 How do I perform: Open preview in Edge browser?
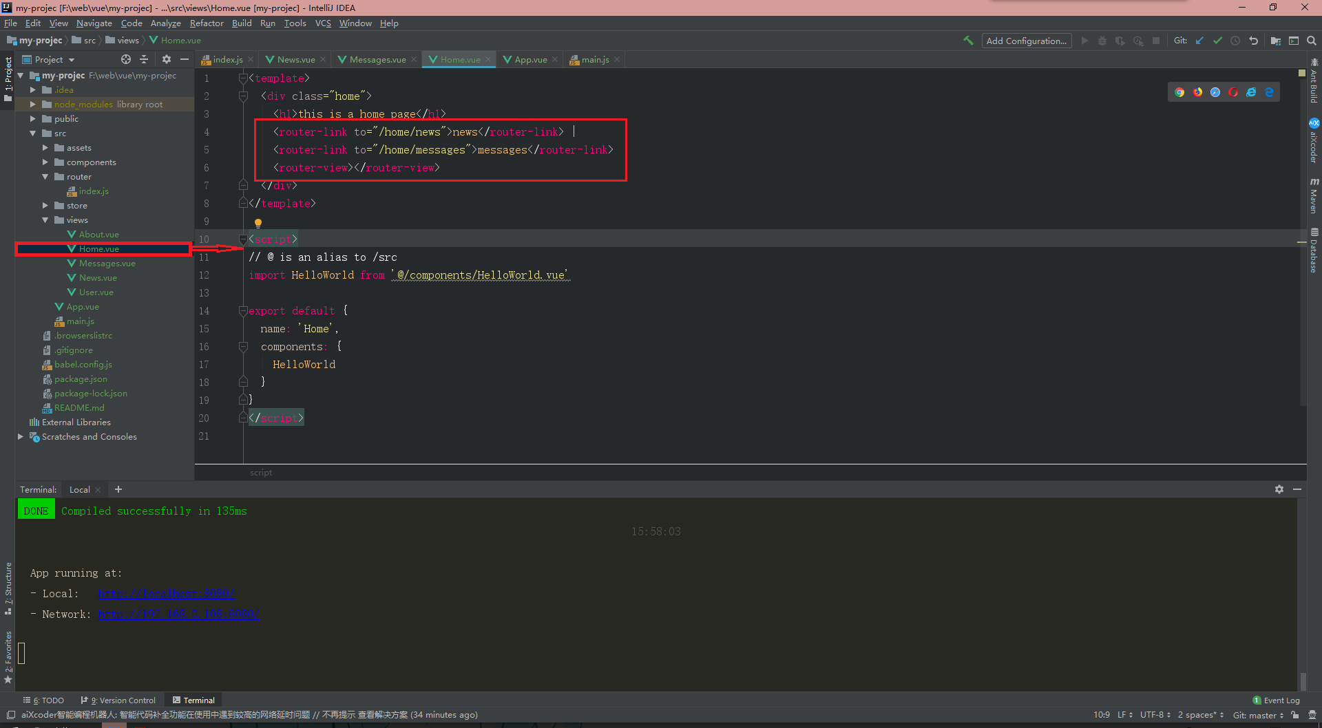1269,92
